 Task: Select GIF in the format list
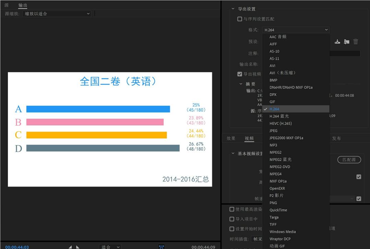[x=272, y=102]
